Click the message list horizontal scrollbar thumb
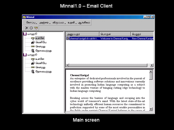 point(108,65)
